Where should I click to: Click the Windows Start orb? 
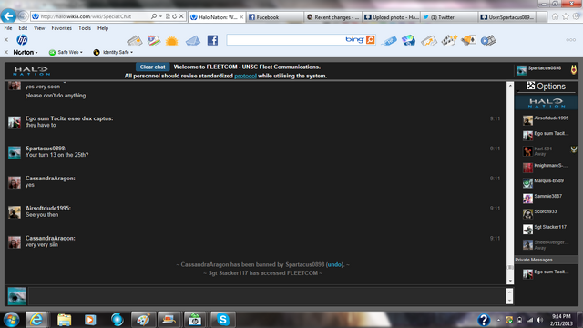[x=11, y=320]
